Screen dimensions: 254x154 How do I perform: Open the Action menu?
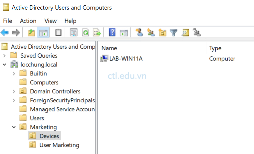pyautogui.click(x=28, y=21)
